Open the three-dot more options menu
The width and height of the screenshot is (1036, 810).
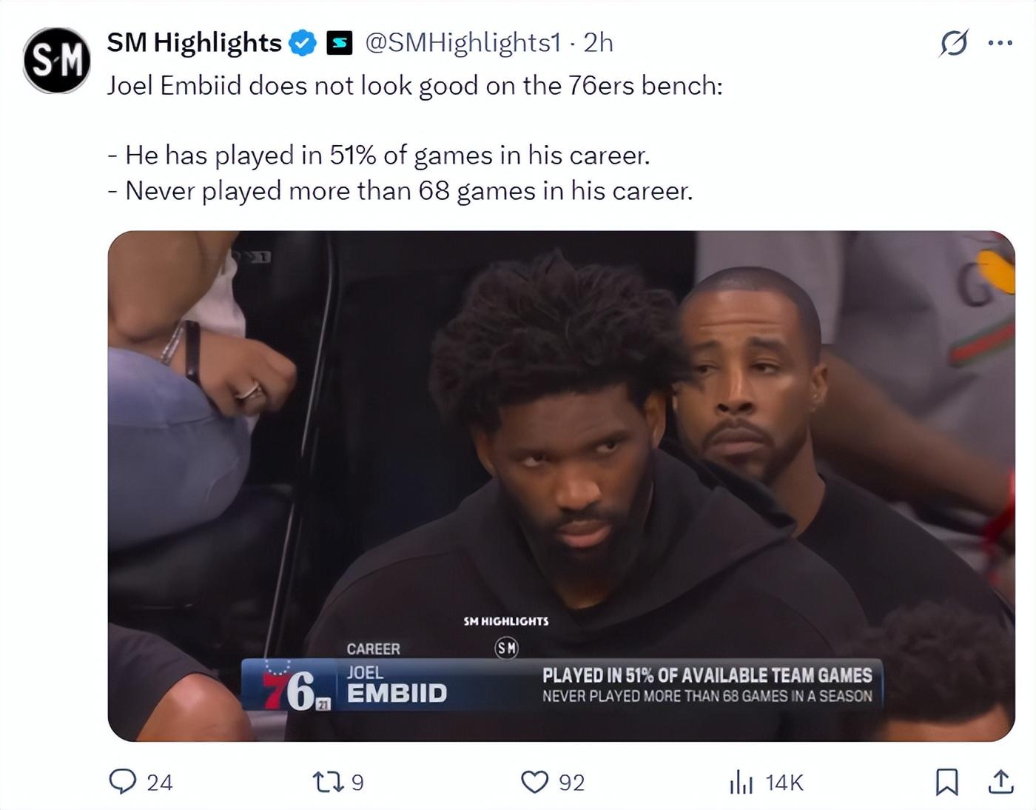(1000, 43)
